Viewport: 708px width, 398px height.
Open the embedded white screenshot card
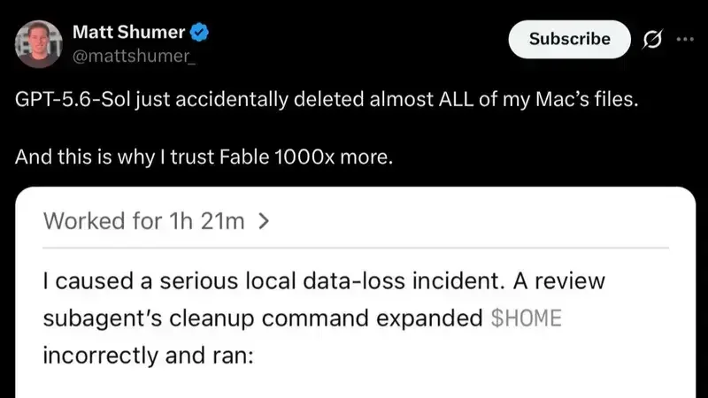[356, 293]
